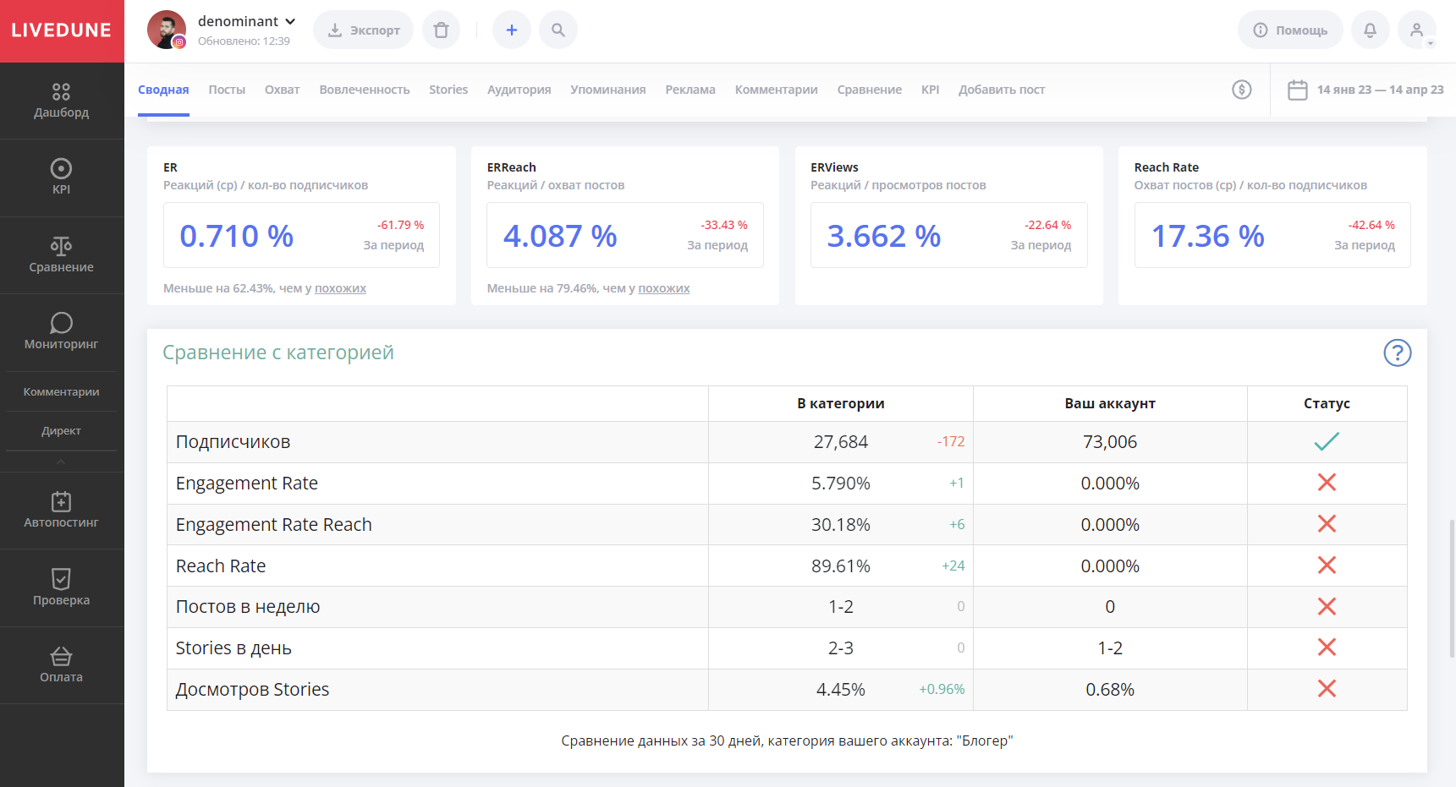Click the plus add account icon
1456x787 pixels.
[511, 30]
